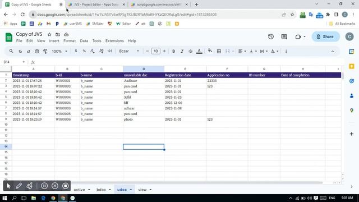359x202 pixels.
Task: Collapse the menus with the chevron arrow
Action: pyautogui.click(x=333, y=51)
